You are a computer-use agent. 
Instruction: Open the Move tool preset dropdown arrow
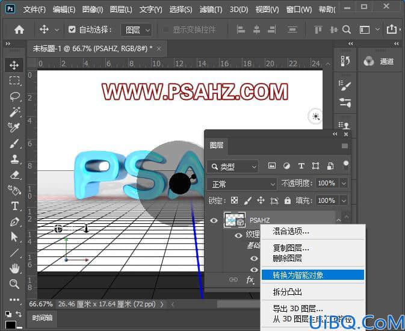point(57,30)
